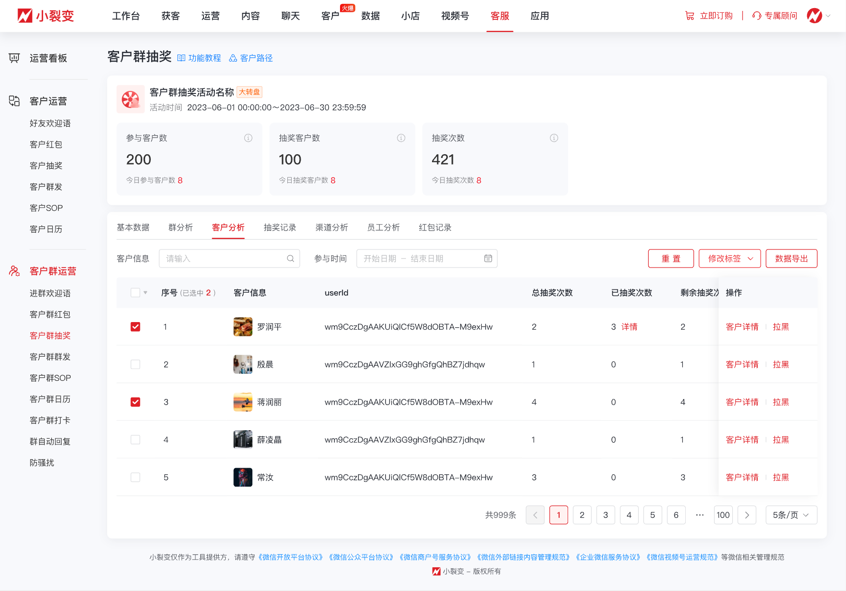Check the checkbox for 殷晨 row
Viewport: 846px width, 591px height.
(x=136, y=364)
